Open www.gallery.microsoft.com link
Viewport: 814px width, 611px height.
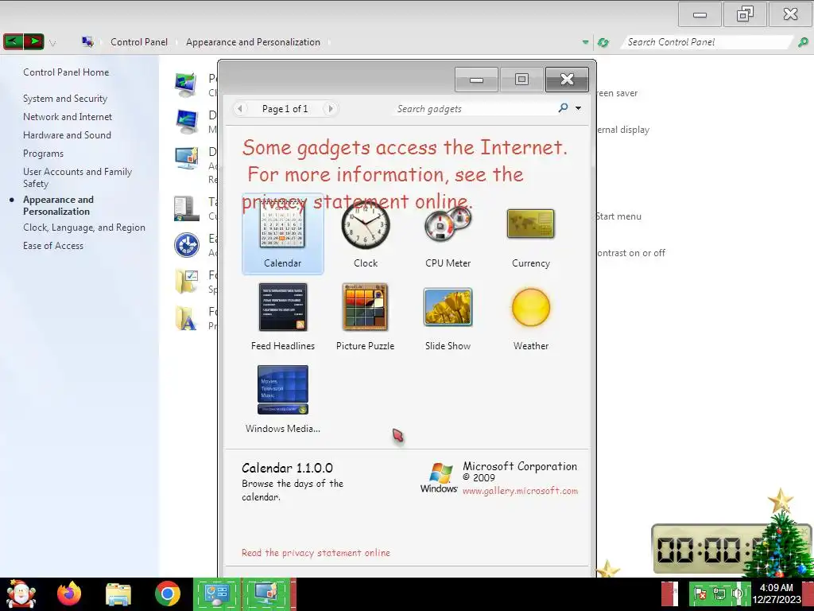point(520,491)
